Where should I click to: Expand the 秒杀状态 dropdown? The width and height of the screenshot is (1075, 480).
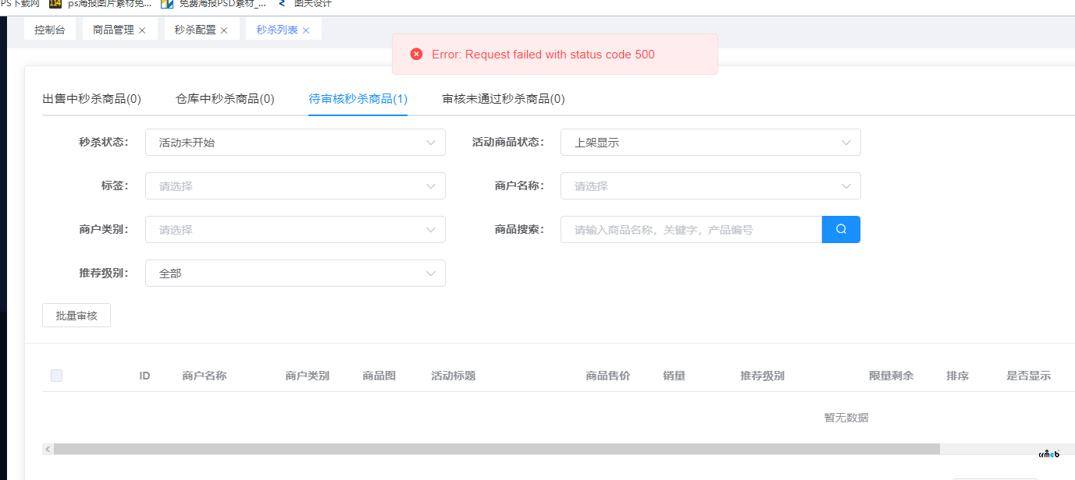(295, 143)
